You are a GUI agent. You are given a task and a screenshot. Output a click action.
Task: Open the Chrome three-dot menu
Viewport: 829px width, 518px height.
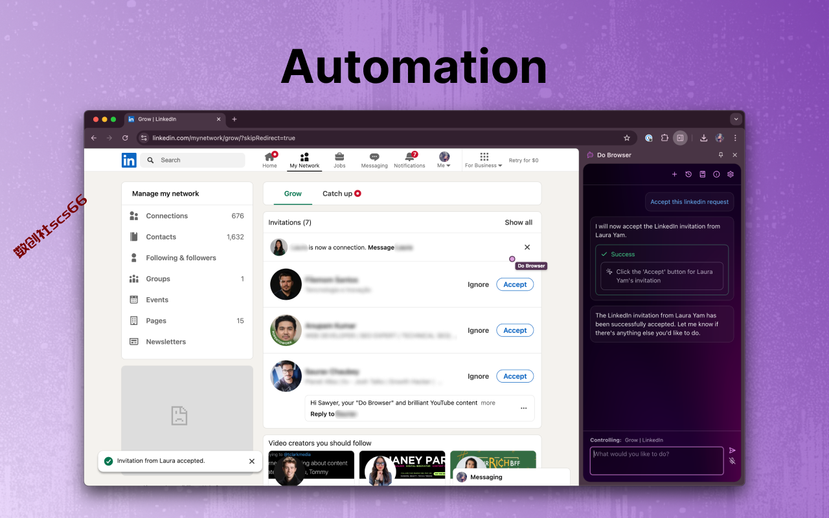click(x=735, y=138)
